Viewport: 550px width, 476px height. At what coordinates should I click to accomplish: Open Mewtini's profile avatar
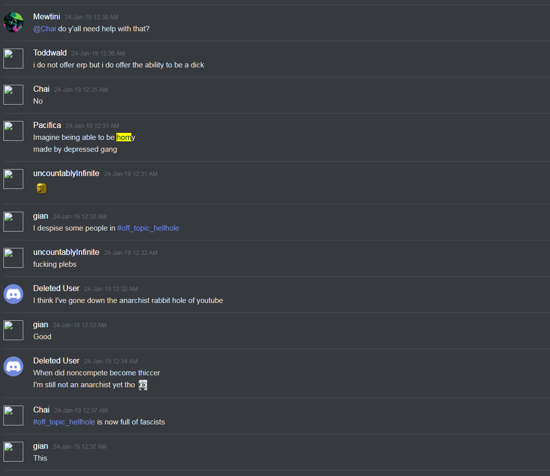[x=13, y=22]
